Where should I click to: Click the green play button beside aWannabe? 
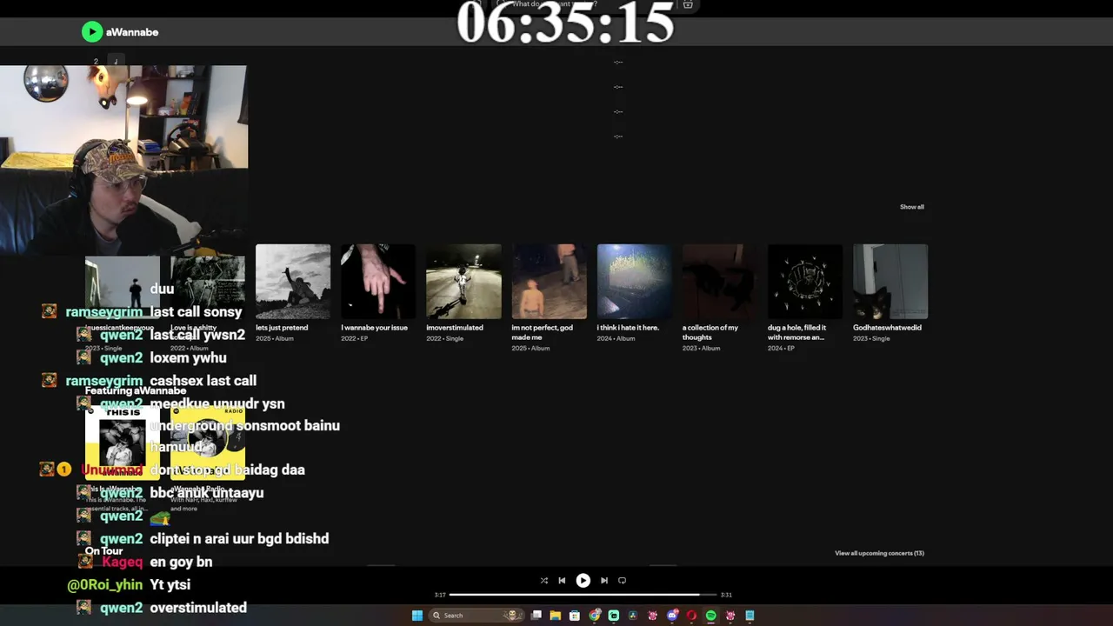[92, 32]
